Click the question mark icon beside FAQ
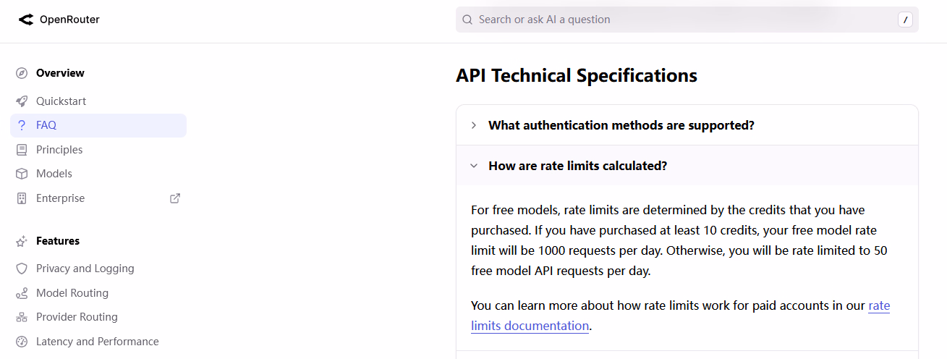 (x=22, y=125)
